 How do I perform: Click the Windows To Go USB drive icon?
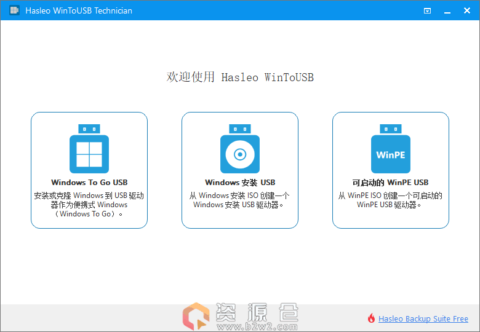[x=89, y=149]
